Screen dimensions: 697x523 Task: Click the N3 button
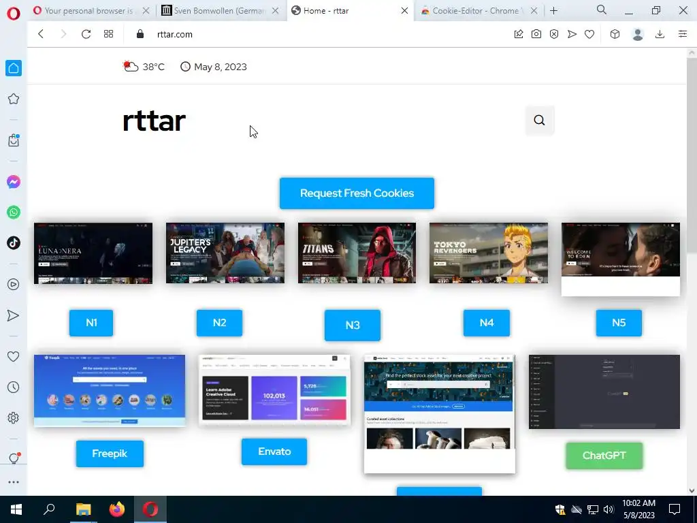353,325
